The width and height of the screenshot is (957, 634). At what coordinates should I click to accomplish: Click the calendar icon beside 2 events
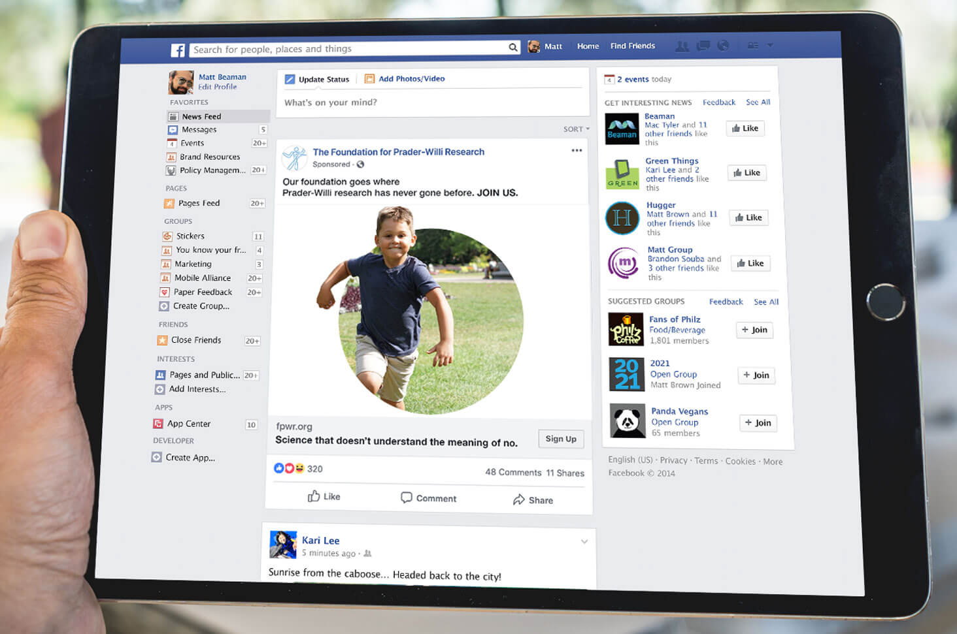coord(609,79)
